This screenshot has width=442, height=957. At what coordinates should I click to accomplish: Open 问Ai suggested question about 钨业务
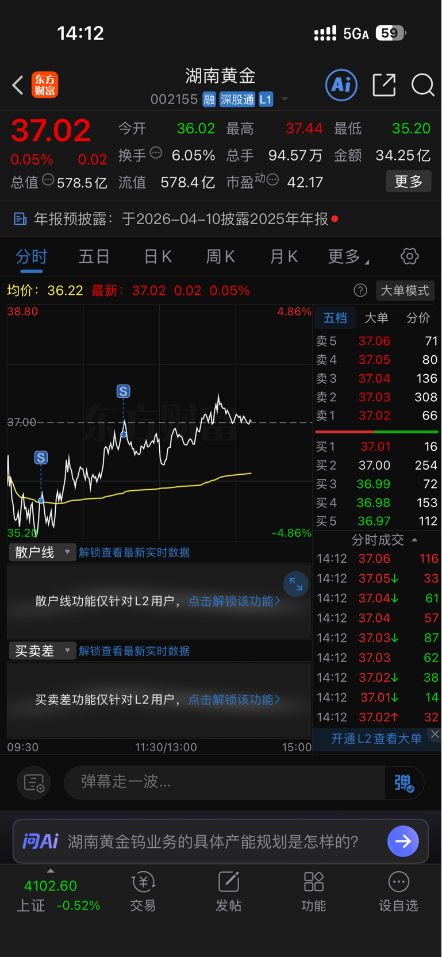coord(213,841)
